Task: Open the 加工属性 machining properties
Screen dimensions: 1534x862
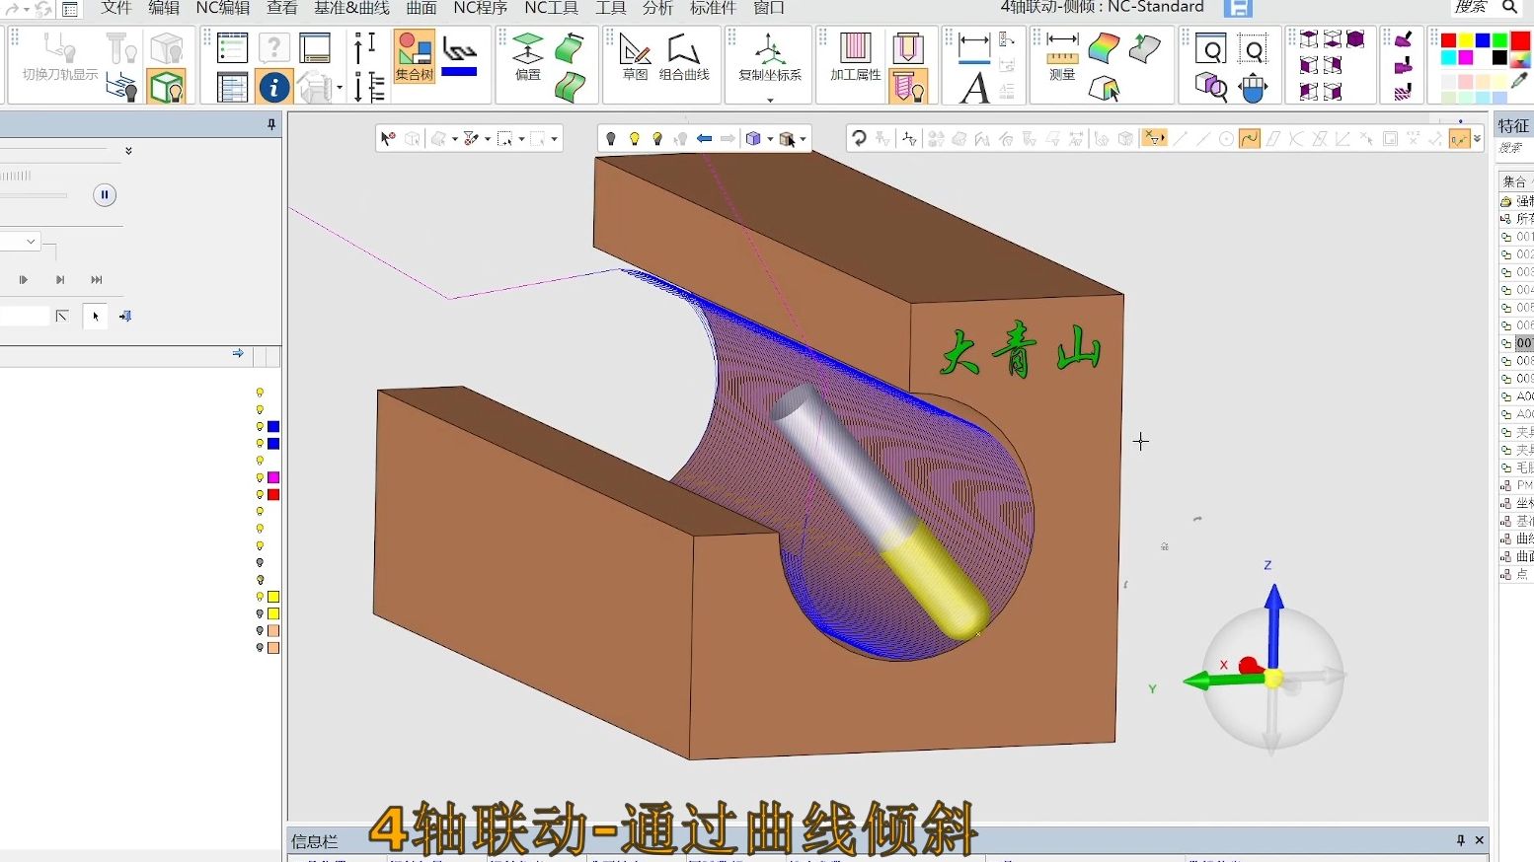Action: click(855, 56)
